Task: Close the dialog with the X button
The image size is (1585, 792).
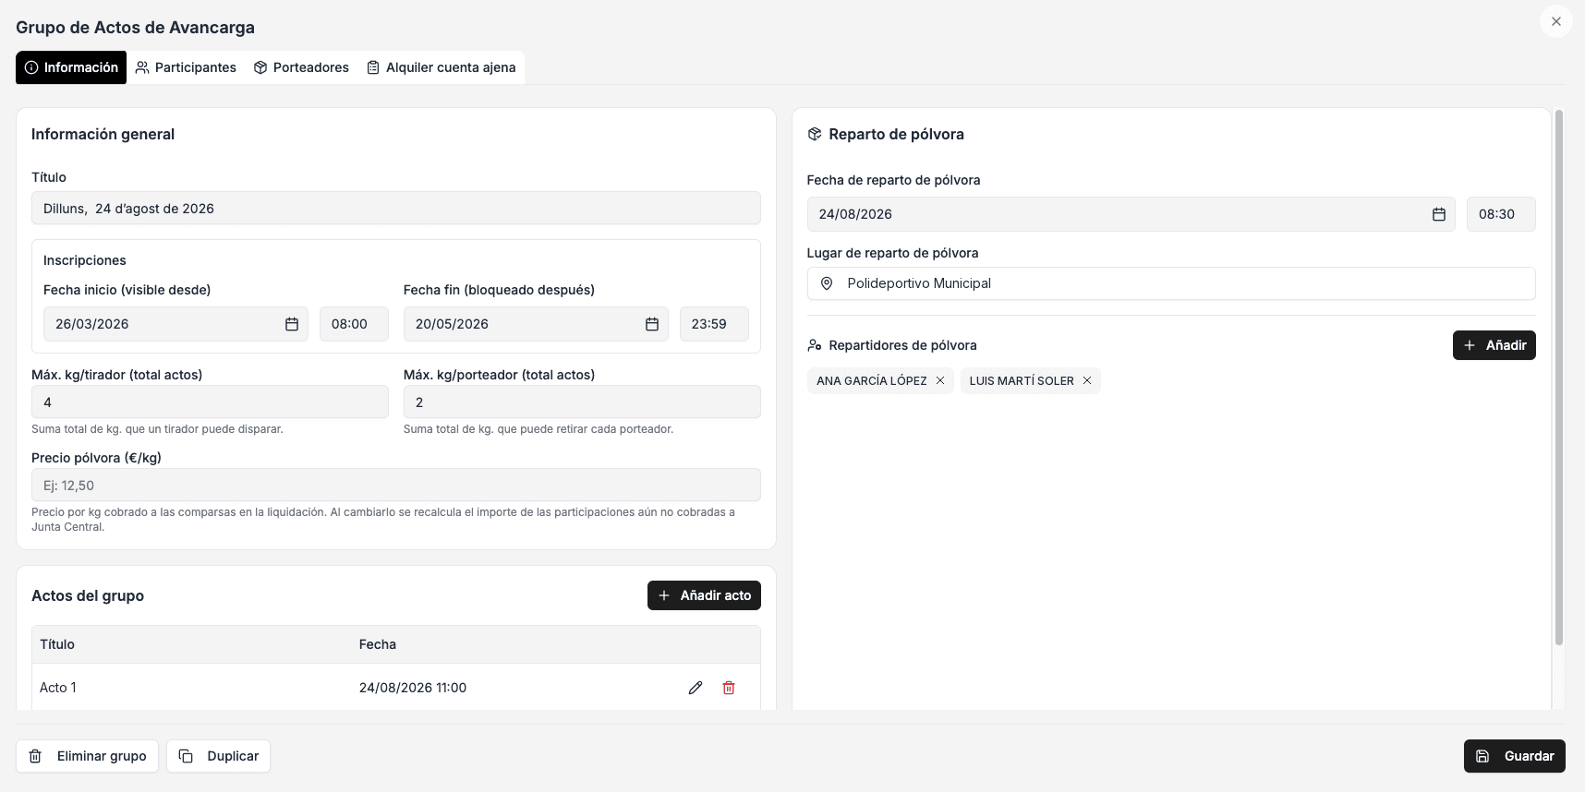Action: pyautogui.click(x=1556, y=21)
